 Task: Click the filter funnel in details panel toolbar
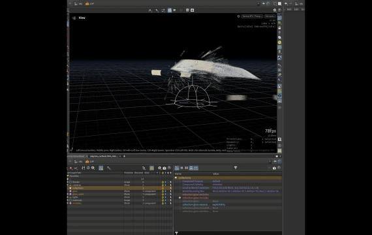click(236, 168)
